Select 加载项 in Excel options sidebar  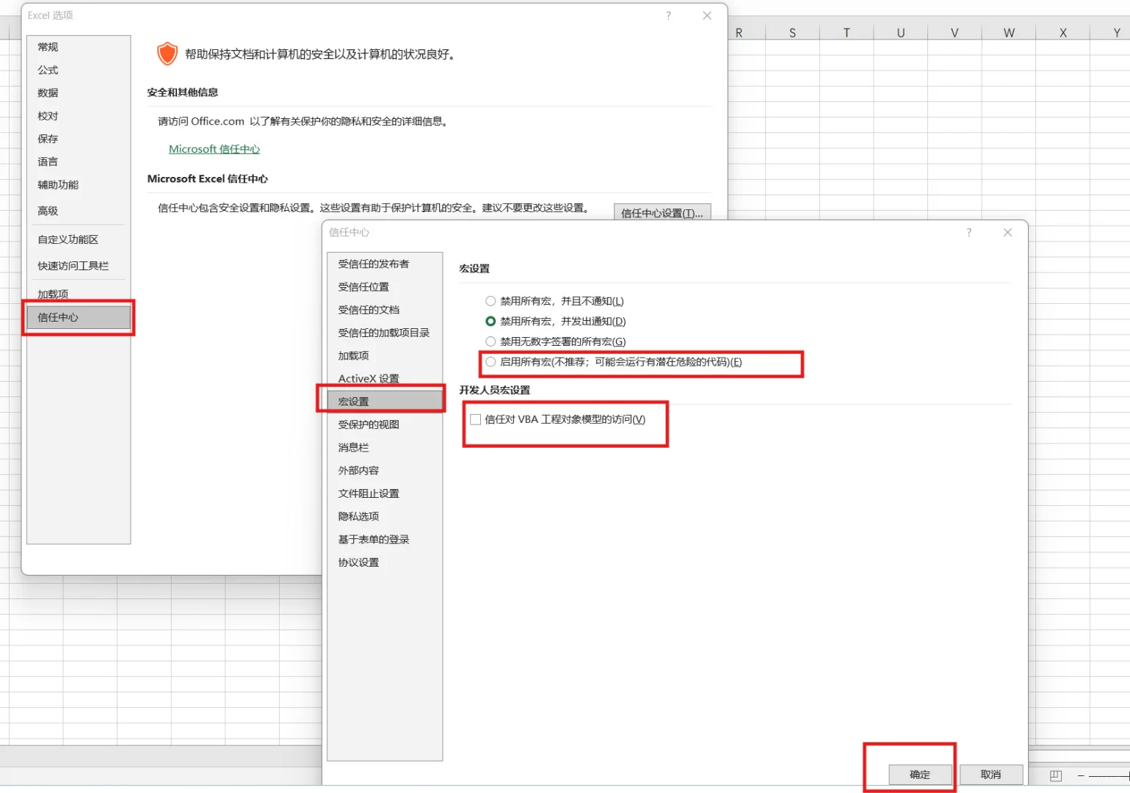(79, 294)
